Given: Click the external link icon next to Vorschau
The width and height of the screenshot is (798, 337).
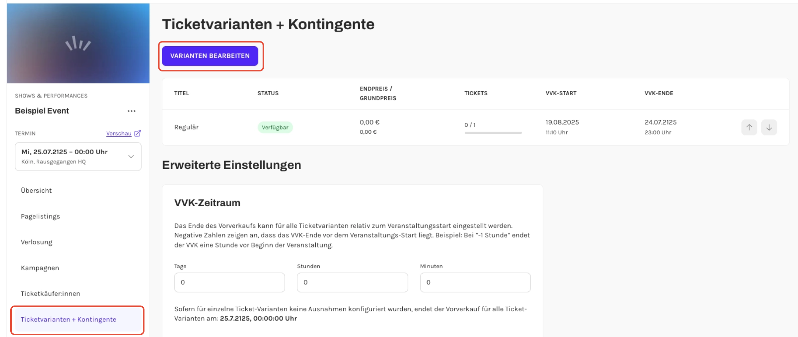Looking at the screenshot, I should [x=138, y=133].
